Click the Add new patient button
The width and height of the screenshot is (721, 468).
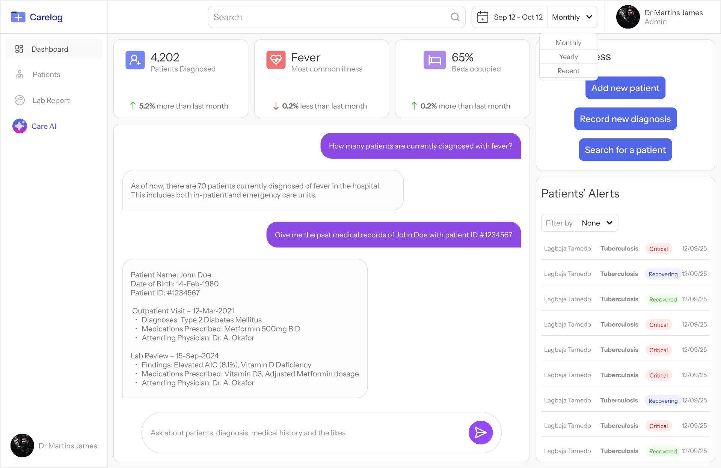pyautogui.click(x=625, y=88)
